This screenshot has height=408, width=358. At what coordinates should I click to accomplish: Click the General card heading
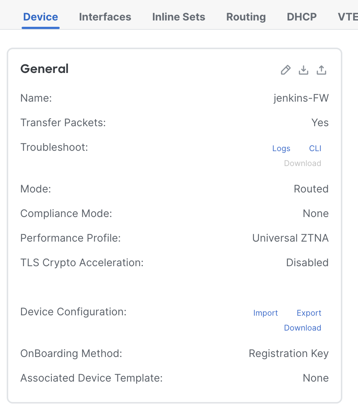44,69
